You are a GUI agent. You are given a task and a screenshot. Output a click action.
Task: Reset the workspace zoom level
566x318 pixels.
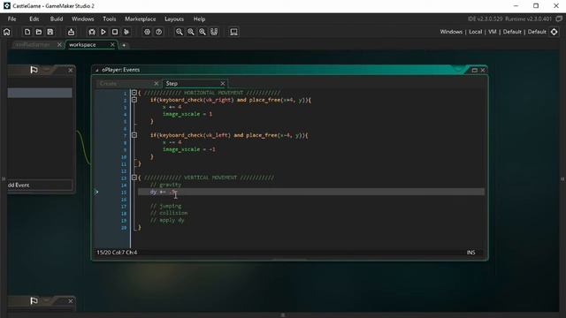(191, 32)
